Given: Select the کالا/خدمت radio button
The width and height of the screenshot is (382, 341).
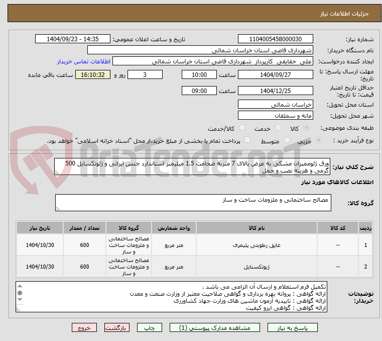Looking at the screenshot, I should tap(242, 128).
